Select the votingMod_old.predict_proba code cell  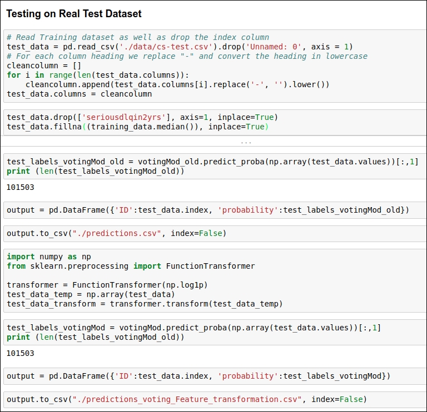click(x=215, y=167)
